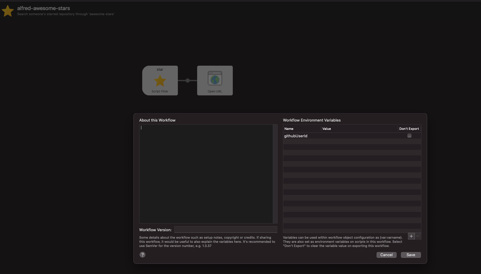Viewport: 481px width, 274px height.
Task: Click the Name column header
Action: [302, 129]
